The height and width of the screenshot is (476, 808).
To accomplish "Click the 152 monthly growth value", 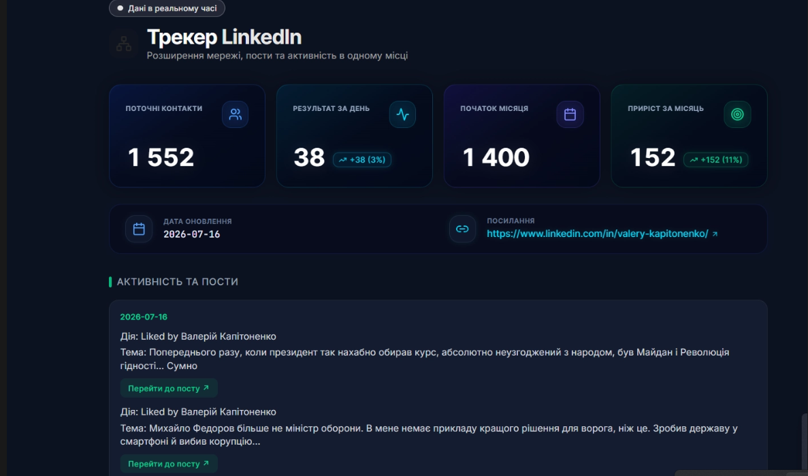I will point(652,157).
